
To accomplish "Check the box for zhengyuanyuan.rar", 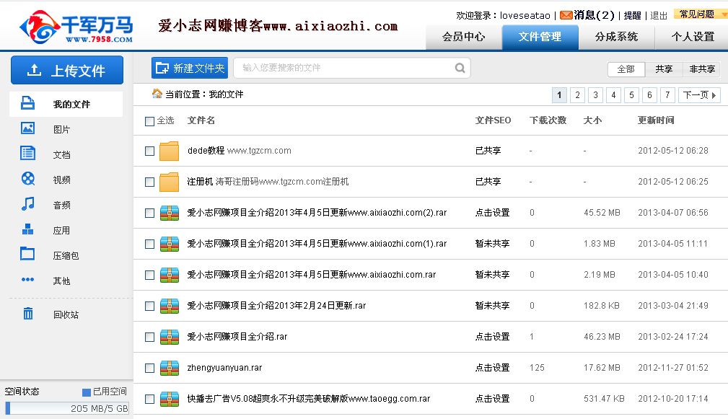I will (149, 368).
